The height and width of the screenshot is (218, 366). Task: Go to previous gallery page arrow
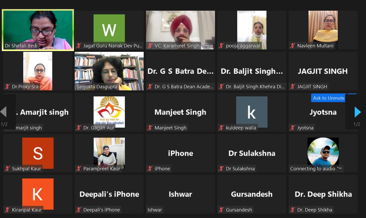pyautogui.click(x=3, y=112)
